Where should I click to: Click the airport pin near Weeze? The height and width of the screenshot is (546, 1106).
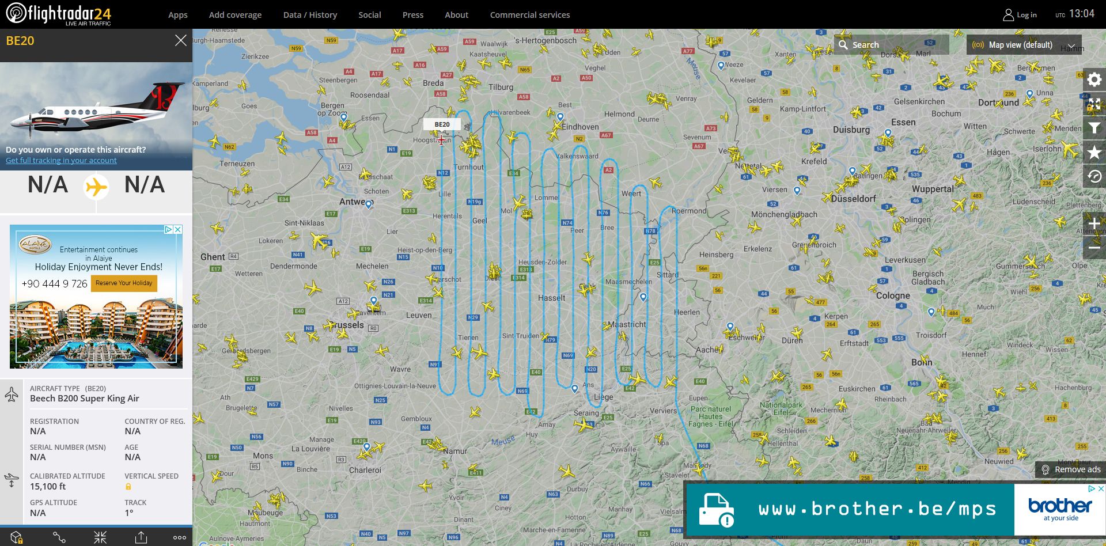pos(721,66)
